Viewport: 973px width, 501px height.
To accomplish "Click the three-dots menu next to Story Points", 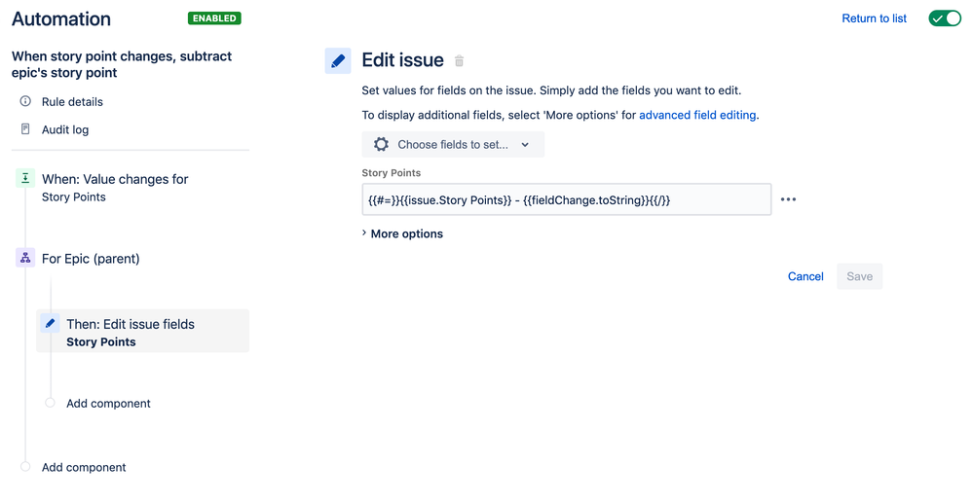I will (x=788, y=199).
